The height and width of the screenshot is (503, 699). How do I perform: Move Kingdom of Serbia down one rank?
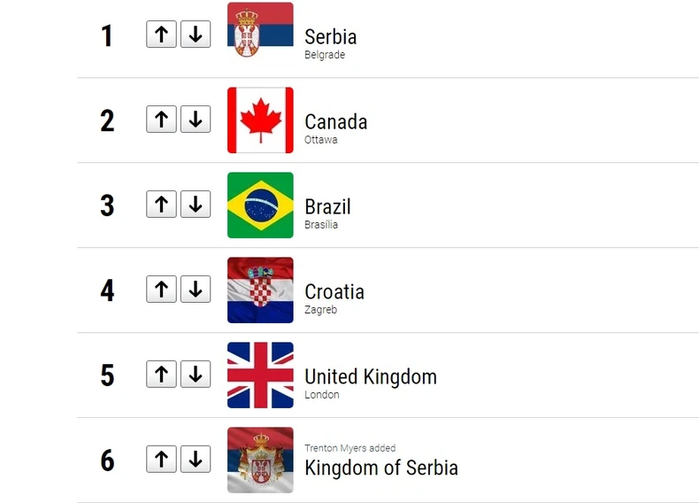tap(196, 460)
